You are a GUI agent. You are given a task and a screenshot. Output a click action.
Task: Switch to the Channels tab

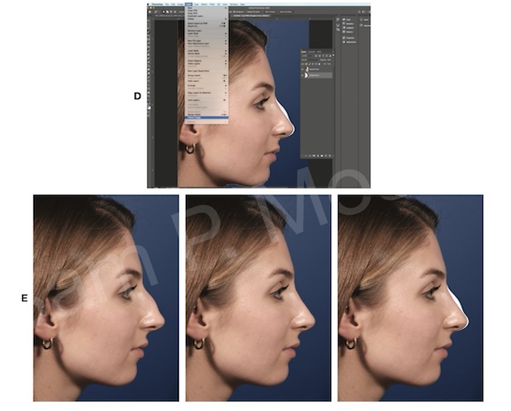[x=313, y=51]
